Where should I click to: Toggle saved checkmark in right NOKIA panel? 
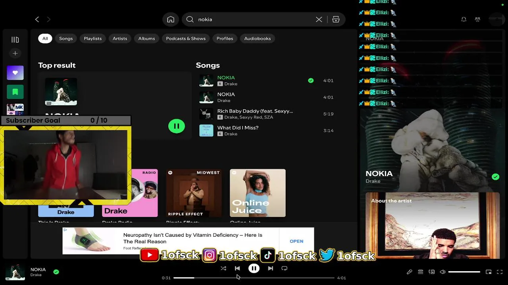495,177
